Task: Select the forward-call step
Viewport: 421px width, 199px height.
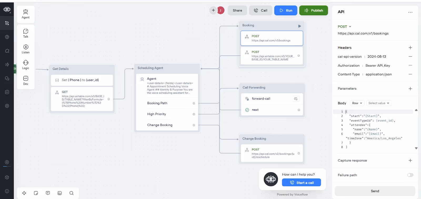Action: pyautogui.click(x=272, y=99)
